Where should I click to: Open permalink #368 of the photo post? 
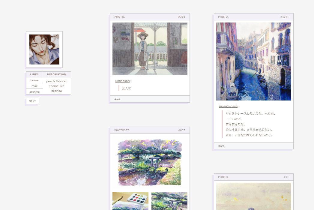tap(181, 17)
